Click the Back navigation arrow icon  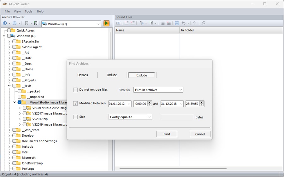tap(5, 23)
